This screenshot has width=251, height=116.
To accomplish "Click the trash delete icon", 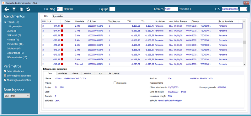I will click(21, 9).
